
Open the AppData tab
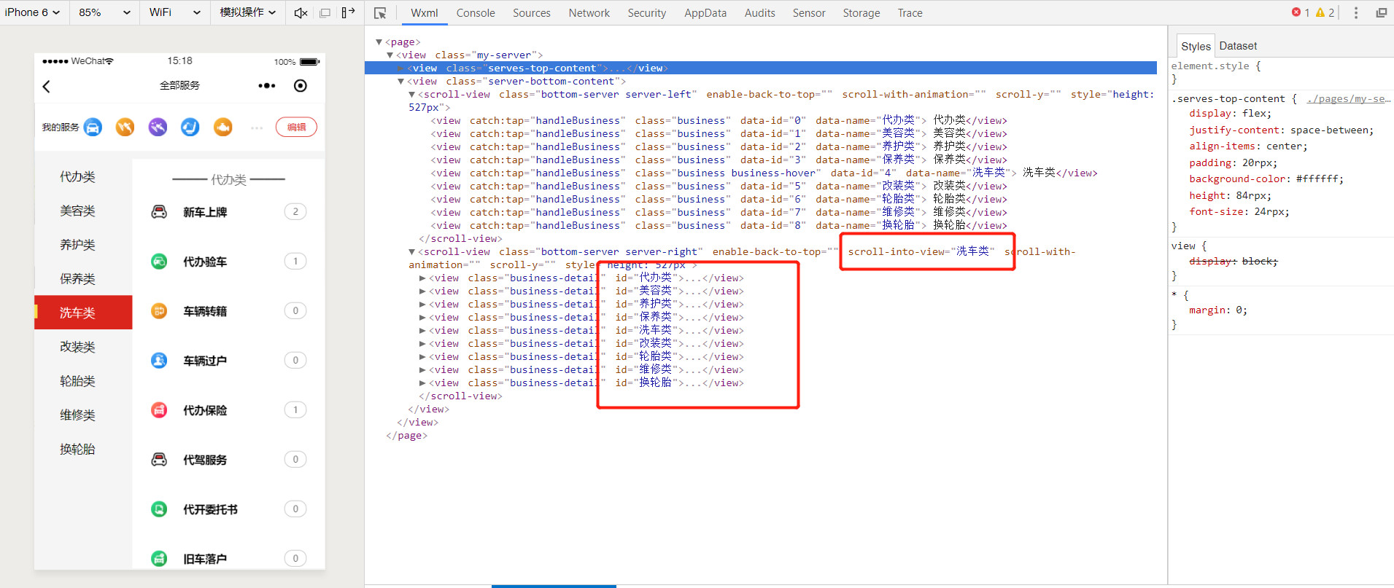[x=705, y=13]
